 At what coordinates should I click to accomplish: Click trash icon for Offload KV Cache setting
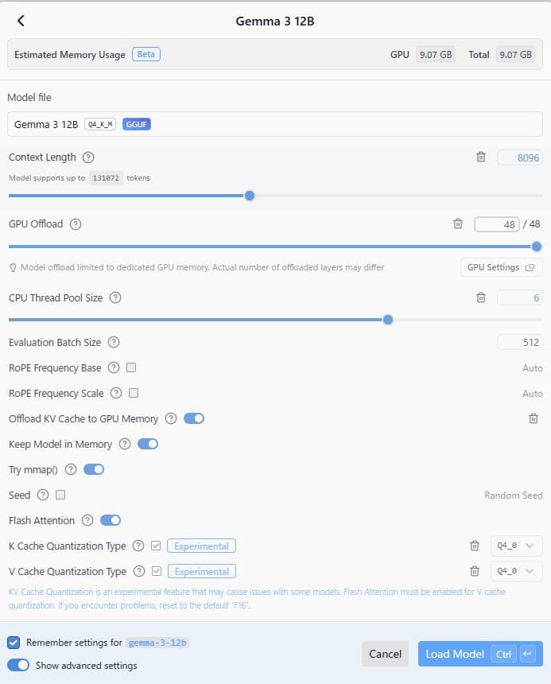534,418
